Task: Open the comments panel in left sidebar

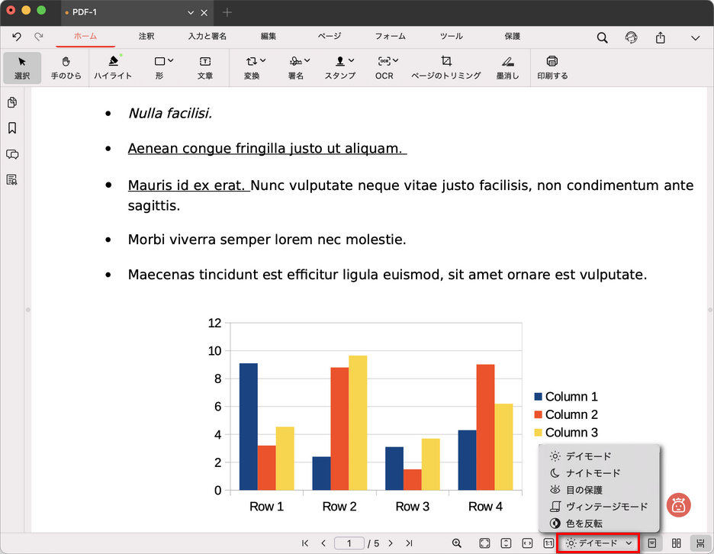Action: (12, 154)
